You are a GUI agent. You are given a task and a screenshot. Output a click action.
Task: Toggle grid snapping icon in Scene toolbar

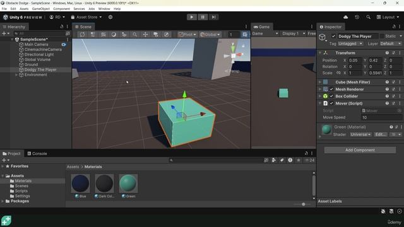click(245, 35)
